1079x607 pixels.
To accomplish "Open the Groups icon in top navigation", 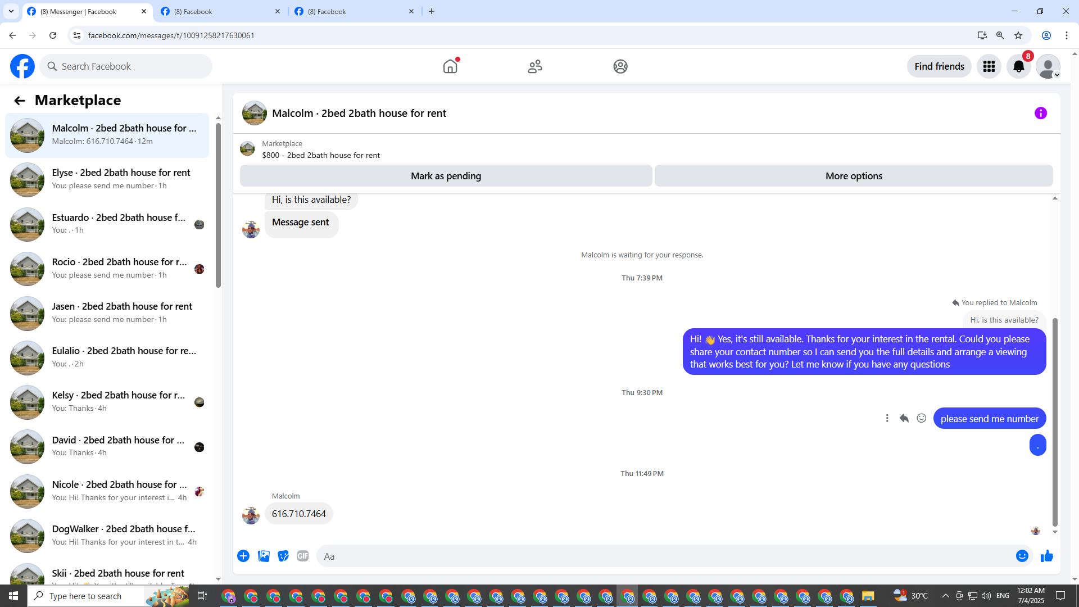I will pyautogui.click(x=620, y=66).
